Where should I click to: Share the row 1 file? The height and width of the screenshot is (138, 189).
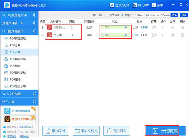pos(173,27)
